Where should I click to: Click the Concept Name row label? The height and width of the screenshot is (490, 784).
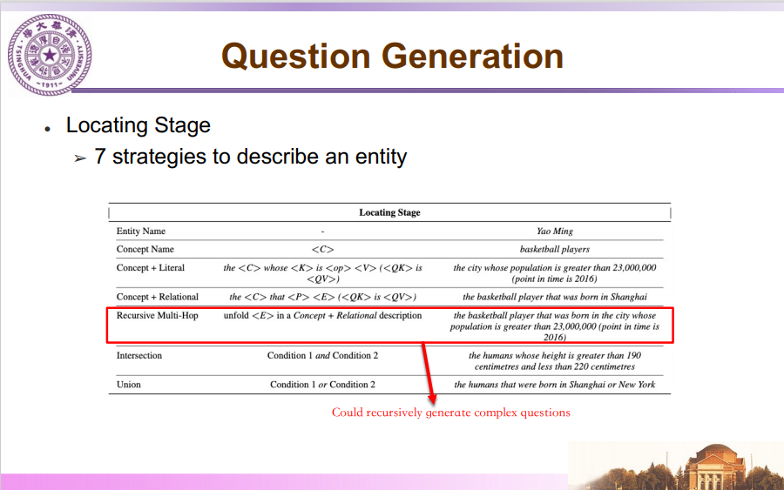145,249
